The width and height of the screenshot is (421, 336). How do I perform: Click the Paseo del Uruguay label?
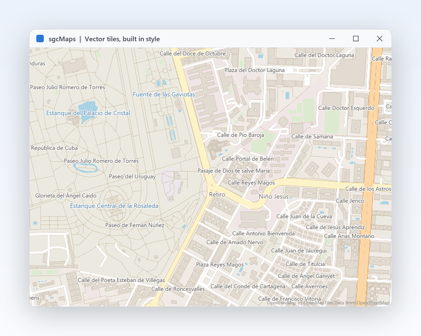(x=132, y=176)
